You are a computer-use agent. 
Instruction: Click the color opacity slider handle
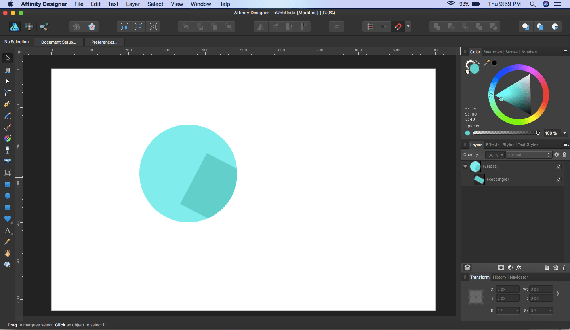538,133
